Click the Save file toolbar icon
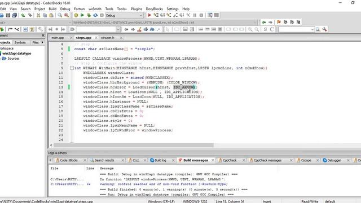Screen dimensions: 361x203 8,15
